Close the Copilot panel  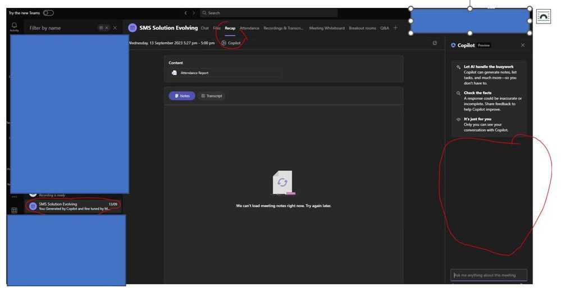(x=523, y=45)
